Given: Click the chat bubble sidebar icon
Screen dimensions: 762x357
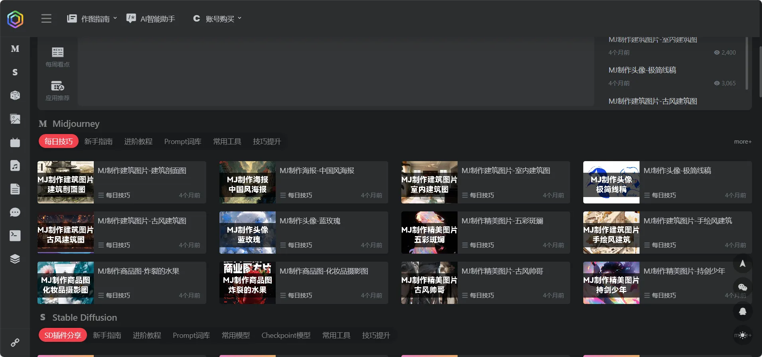Looking at the screenshot, I should [x=15, y=212].
